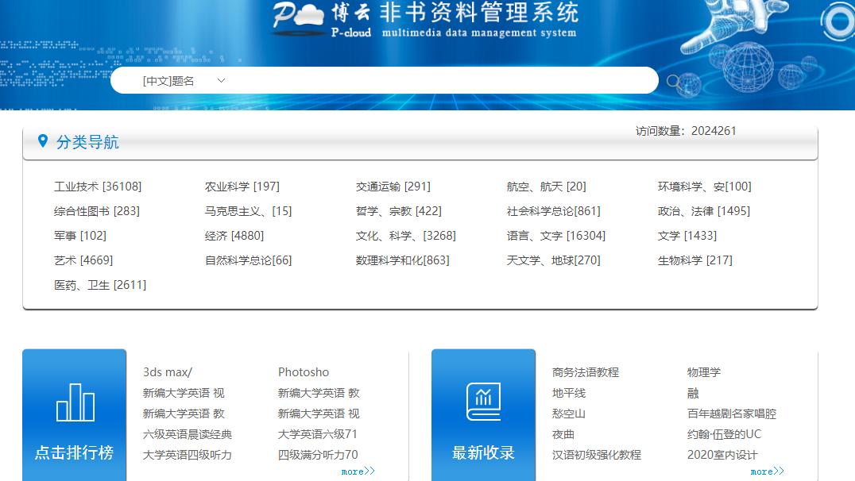Click the magnifying glass search icon
855x481 pixels.
point(674,81)
